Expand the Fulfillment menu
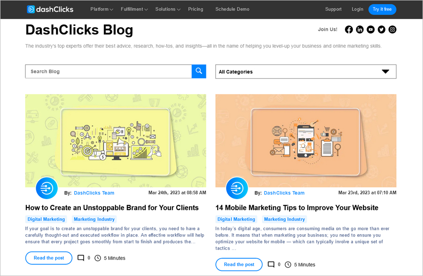Viewport: 423px width, 276px height. coord(134,9)
